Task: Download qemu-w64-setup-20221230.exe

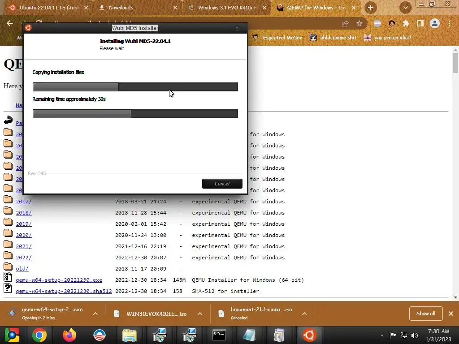Action: [59, 280]
